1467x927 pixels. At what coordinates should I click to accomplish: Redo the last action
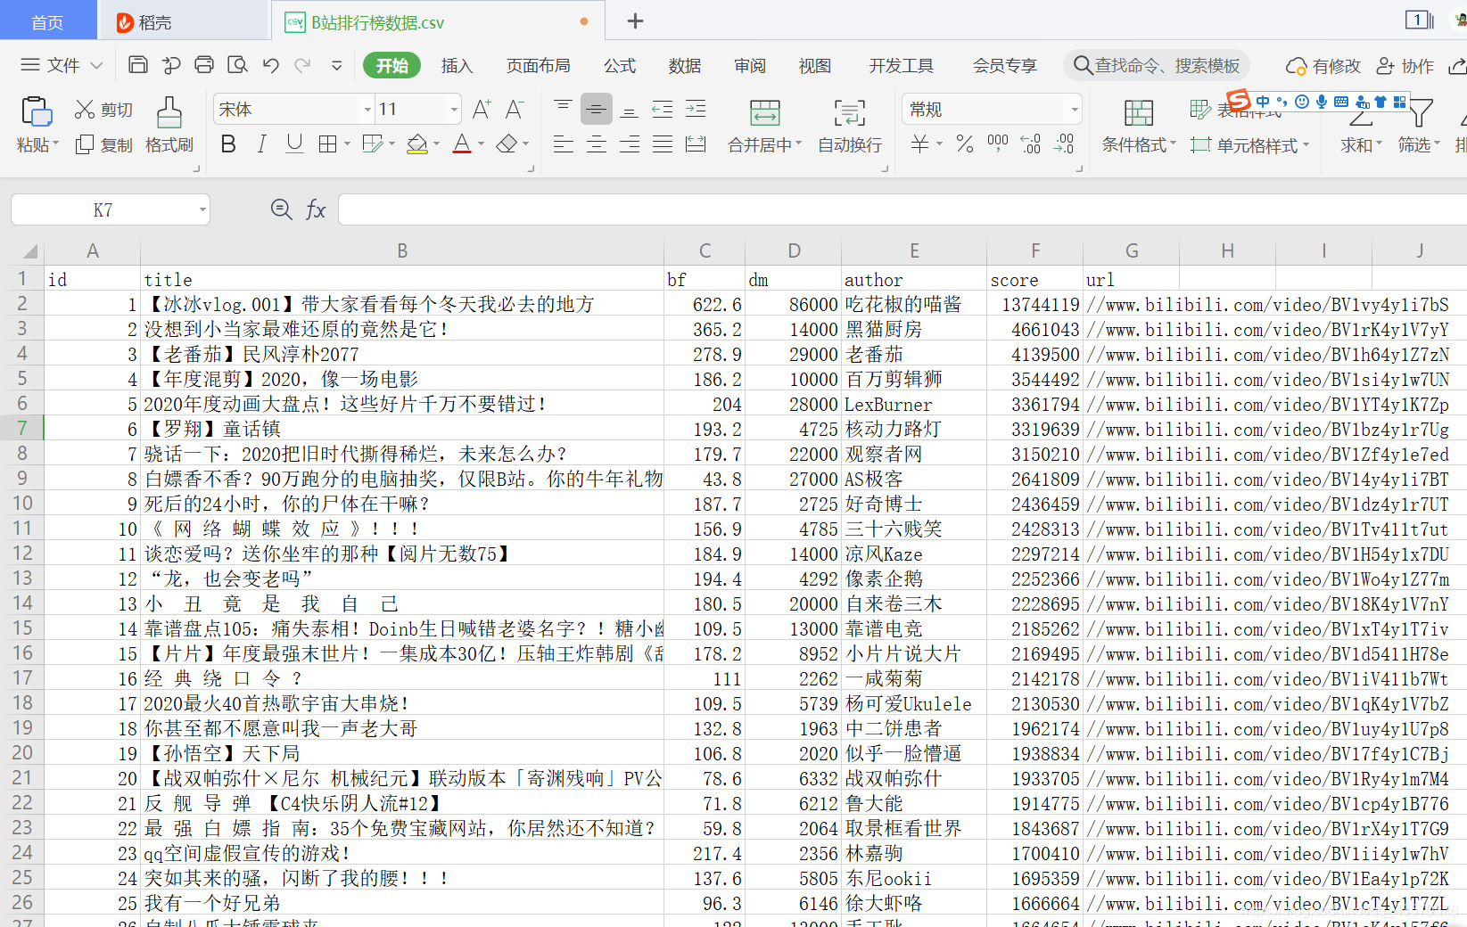[303, 65]
